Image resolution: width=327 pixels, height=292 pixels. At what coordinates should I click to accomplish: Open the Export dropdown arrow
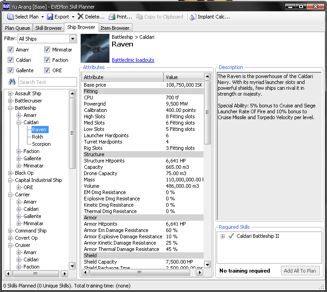tap(73, 17)
